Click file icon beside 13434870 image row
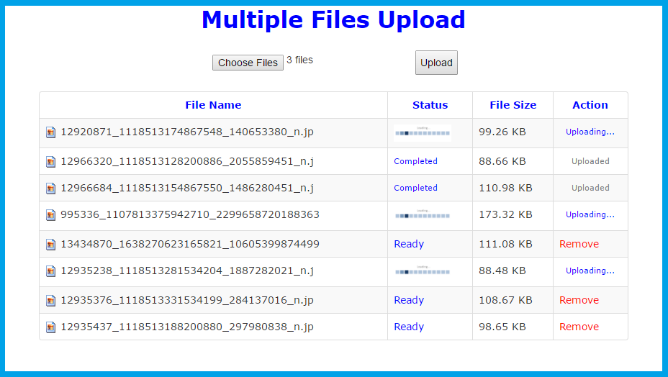 coord(51,245)
